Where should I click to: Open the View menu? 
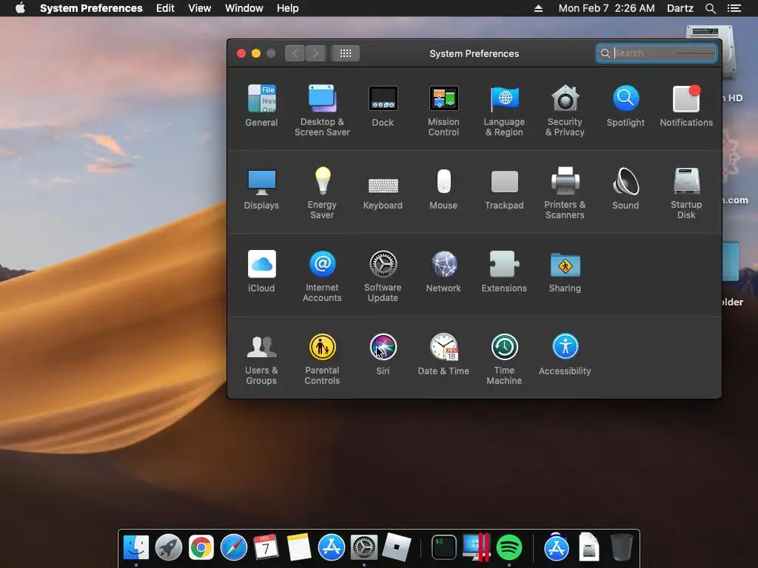click(200, 8)
